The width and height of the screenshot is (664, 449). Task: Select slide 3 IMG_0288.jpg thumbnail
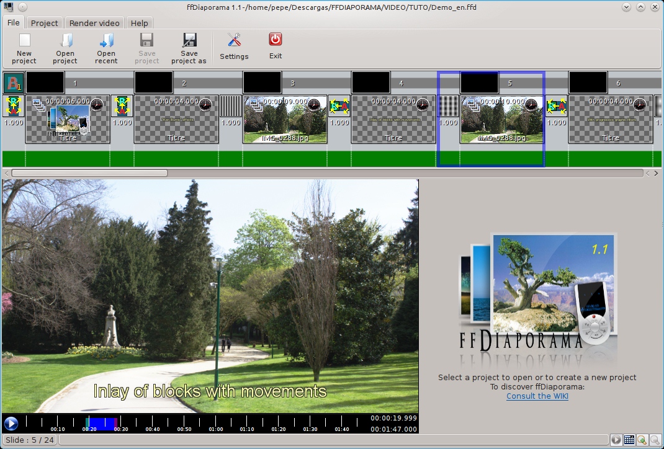285,119
